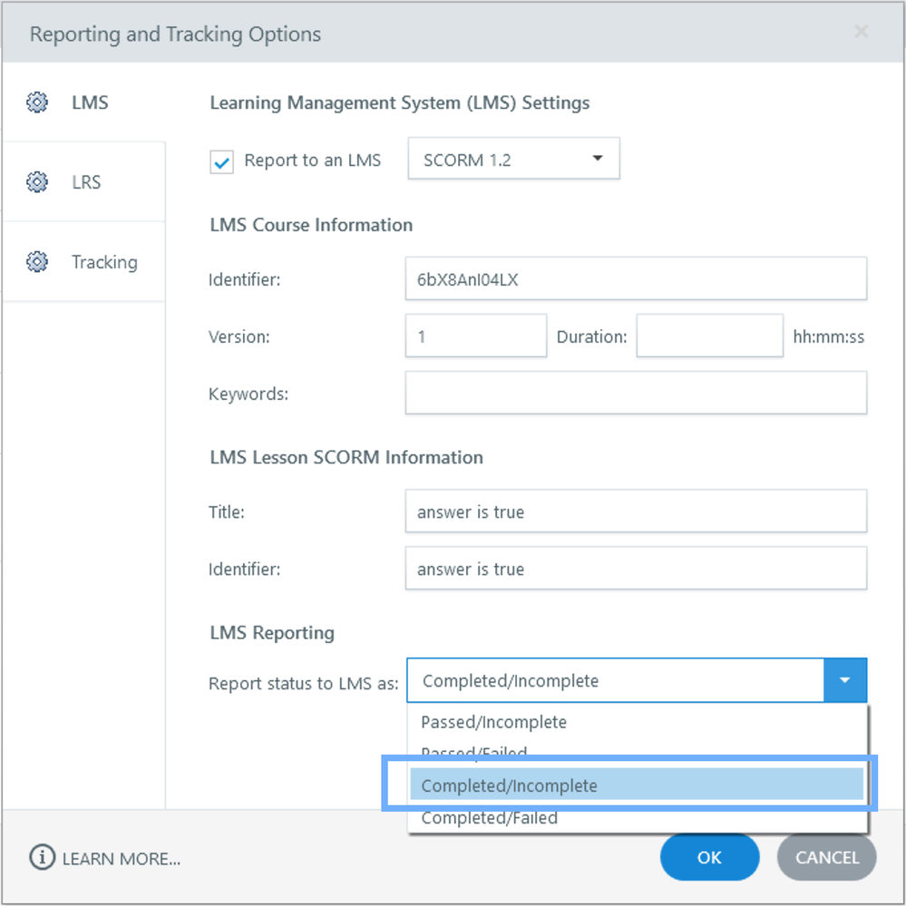Collapse the Report status to LMS dropdown arrow

coord(844,680)
